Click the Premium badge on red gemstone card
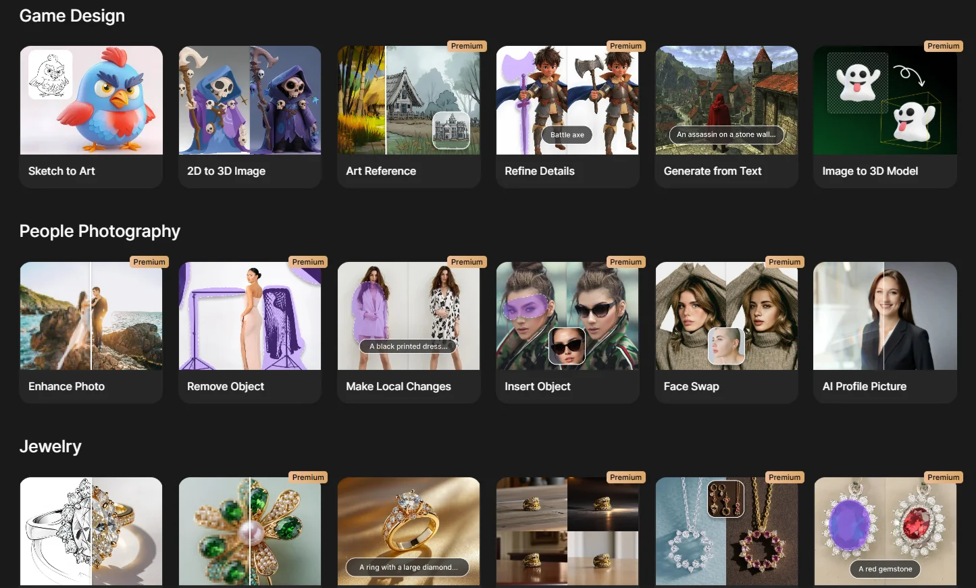 coord(944,477)
